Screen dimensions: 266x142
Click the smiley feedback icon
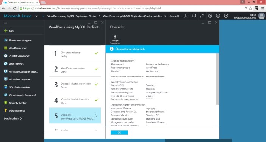click(x=218, y=16)
